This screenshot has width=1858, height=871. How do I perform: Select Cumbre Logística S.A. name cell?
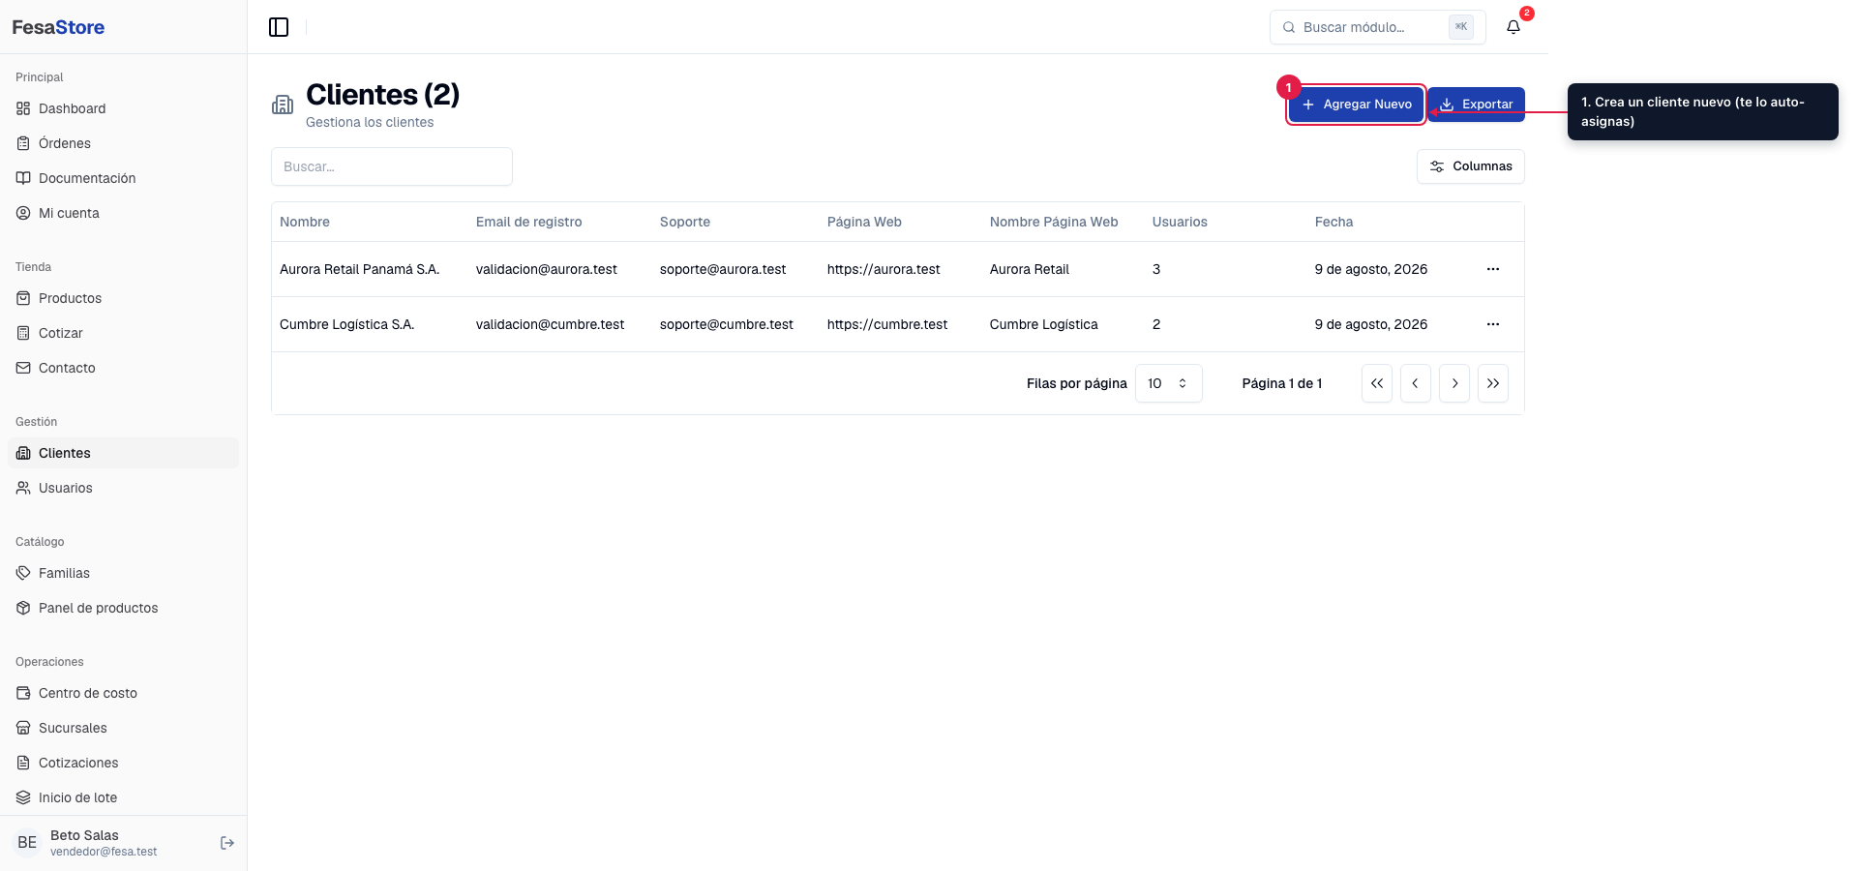click(346, 324)
